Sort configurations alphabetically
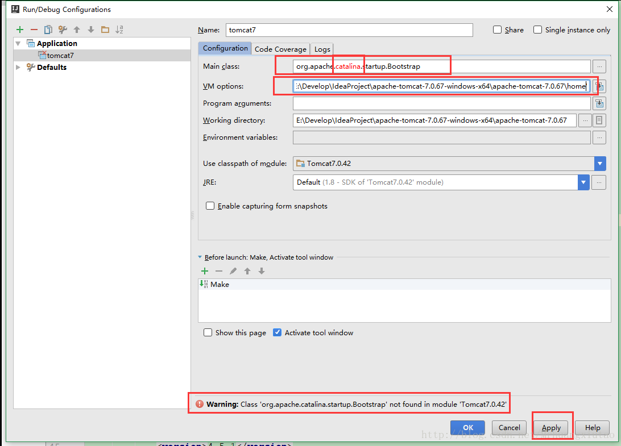 119,30
